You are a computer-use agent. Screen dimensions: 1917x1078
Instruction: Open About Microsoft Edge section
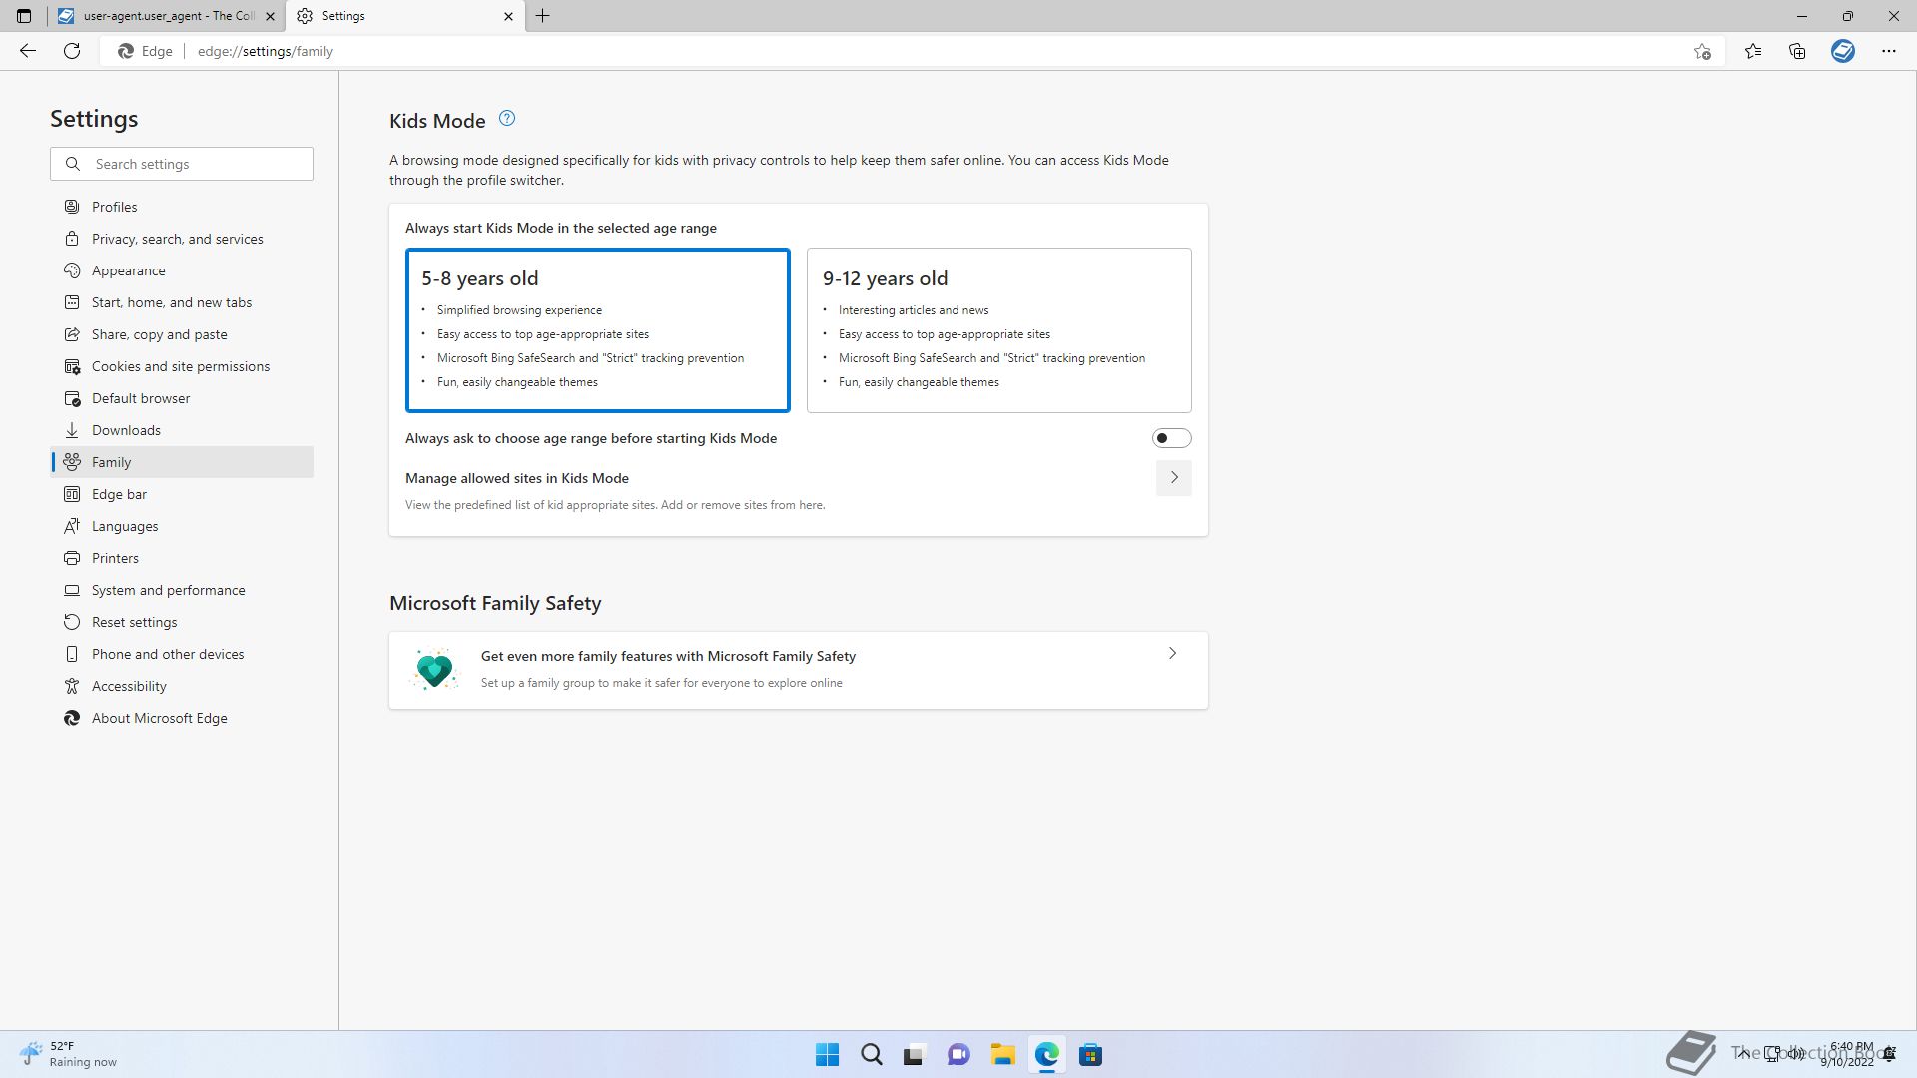click(x=182, y=718)
